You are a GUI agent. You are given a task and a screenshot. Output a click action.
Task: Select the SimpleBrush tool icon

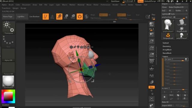(168, 36)
